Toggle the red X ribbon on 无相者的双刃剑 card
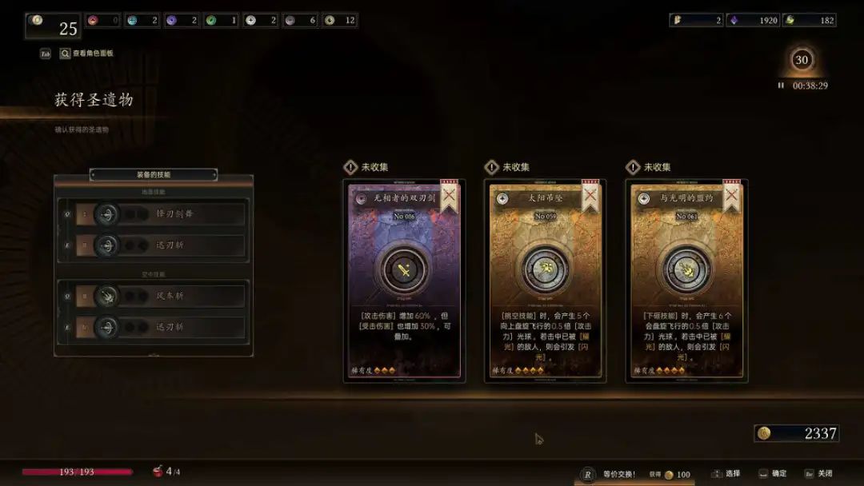Screen dimensions: 864x486 coord(449,196)
